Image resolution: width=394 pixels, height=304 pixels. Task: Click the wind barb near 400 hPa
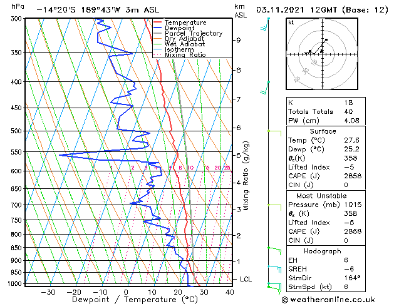(x=264, y=88)
